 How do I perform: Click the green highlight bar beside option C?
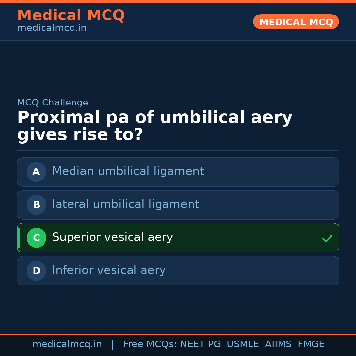pyautogui.click(x=18, y=238)
